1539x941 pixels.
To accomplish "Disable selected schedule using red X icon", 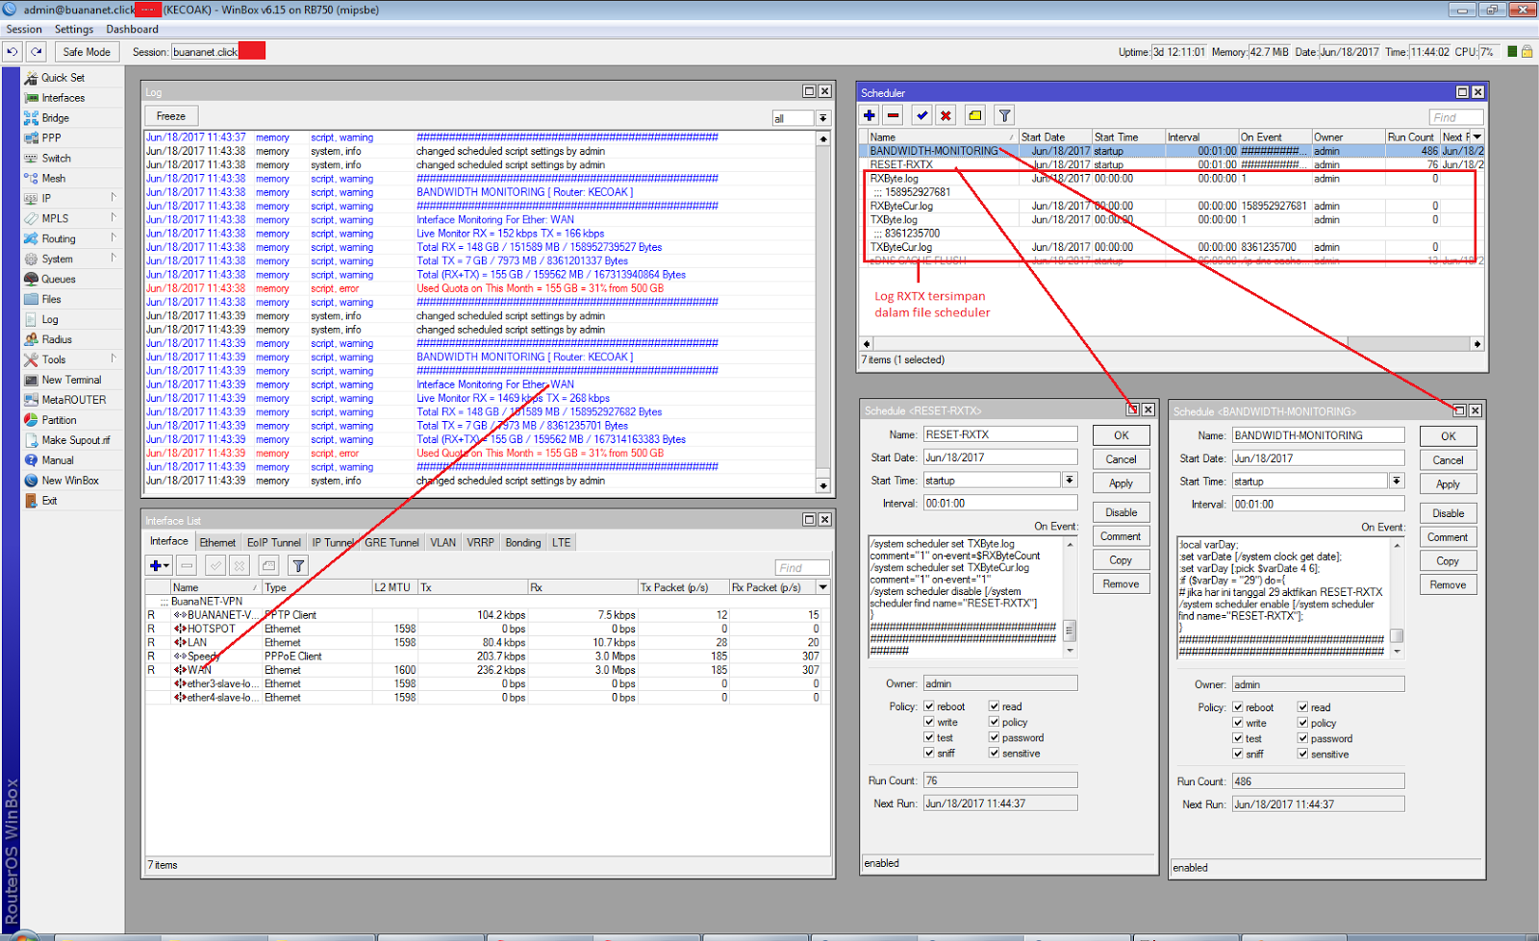I will 946,114.
